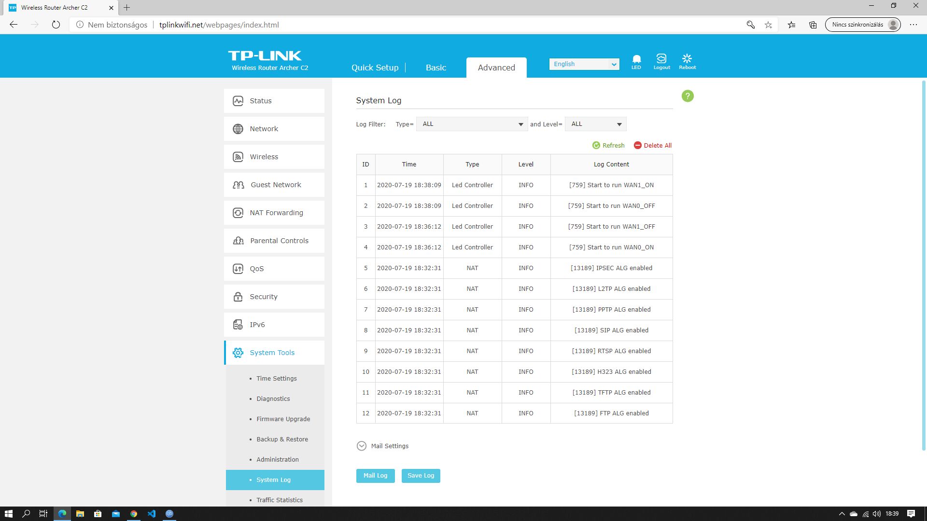
Task: Expand the Mail Settings section
Action: point(362,446)
